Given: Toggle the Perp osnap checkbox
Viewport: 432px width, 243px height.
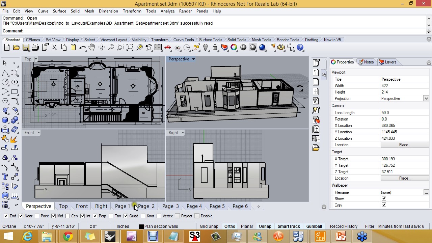Looking at the screenshot, I should coord(95,216).
